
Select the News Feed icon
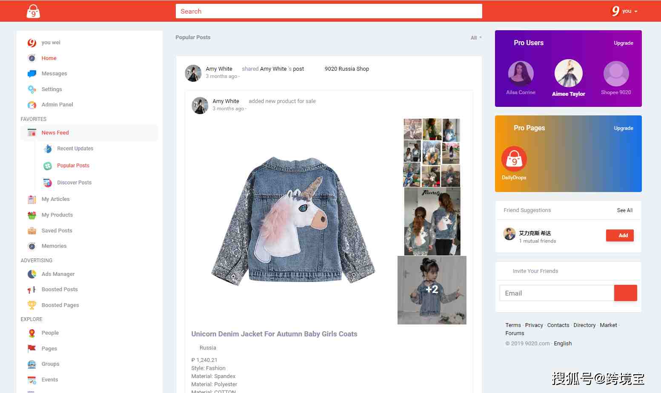coord(32,132)
